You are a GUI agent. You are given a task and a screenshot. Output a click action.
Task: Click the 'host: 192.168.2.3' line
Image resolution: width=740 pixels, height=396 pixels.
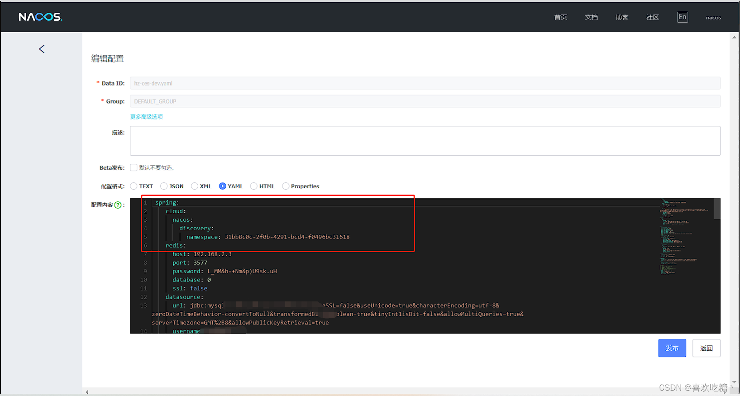tap(202, 254)
